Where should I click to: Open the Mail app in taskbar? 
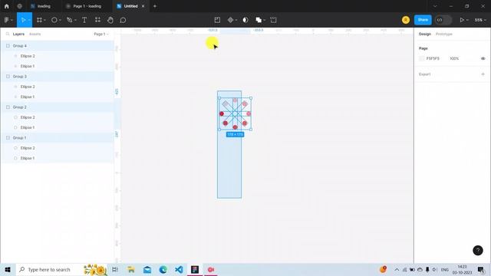pos(147,269)
